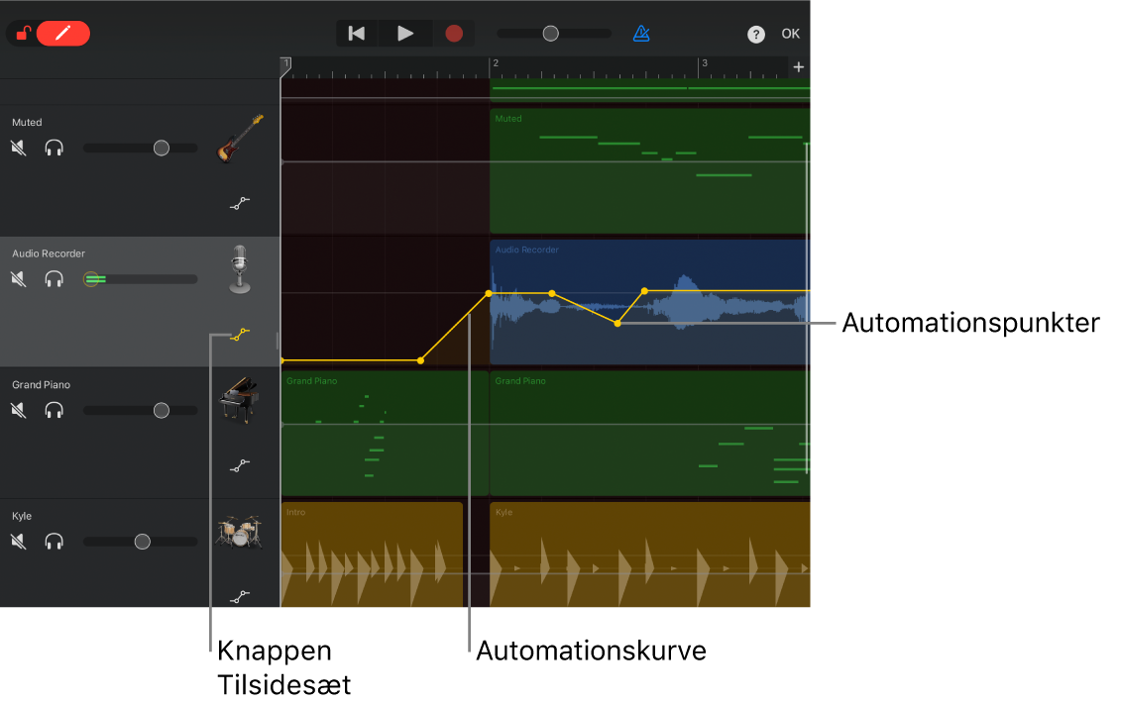Click OK to finish automation editing

[790, 34]
